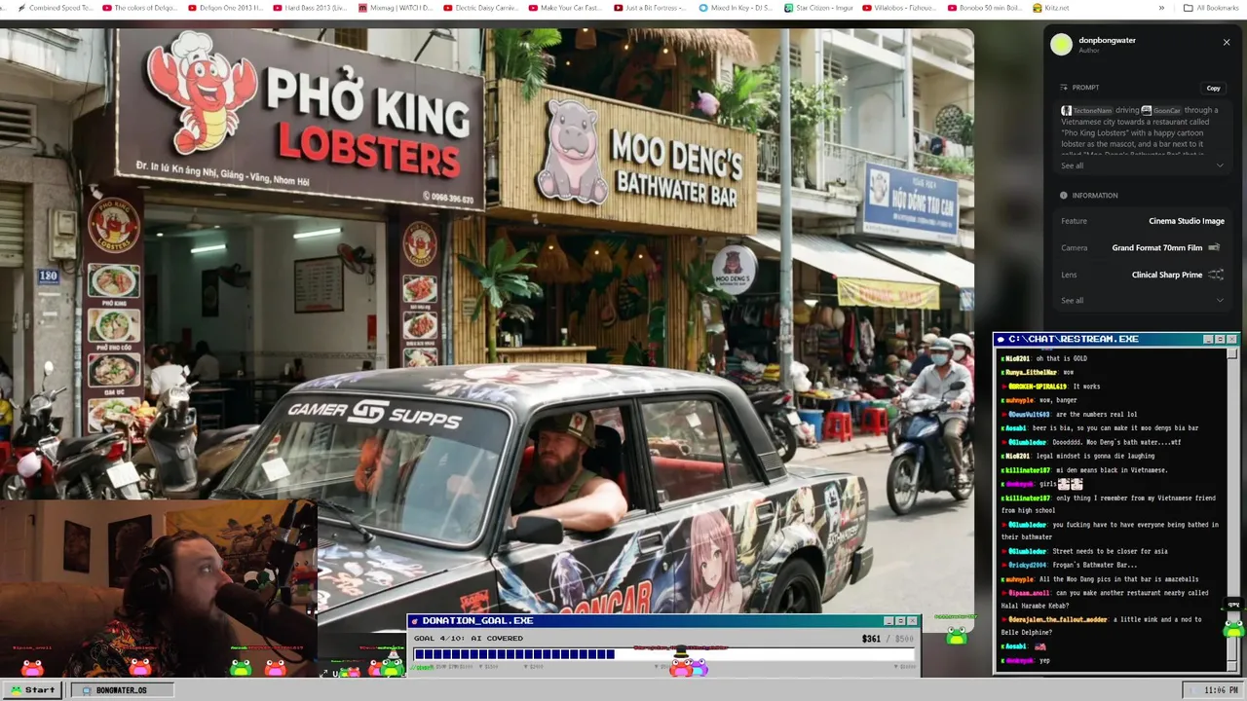Close the CHAT RESTREAM.EXE window
Screen dimensions: 1247x701
pos(1231,339)
